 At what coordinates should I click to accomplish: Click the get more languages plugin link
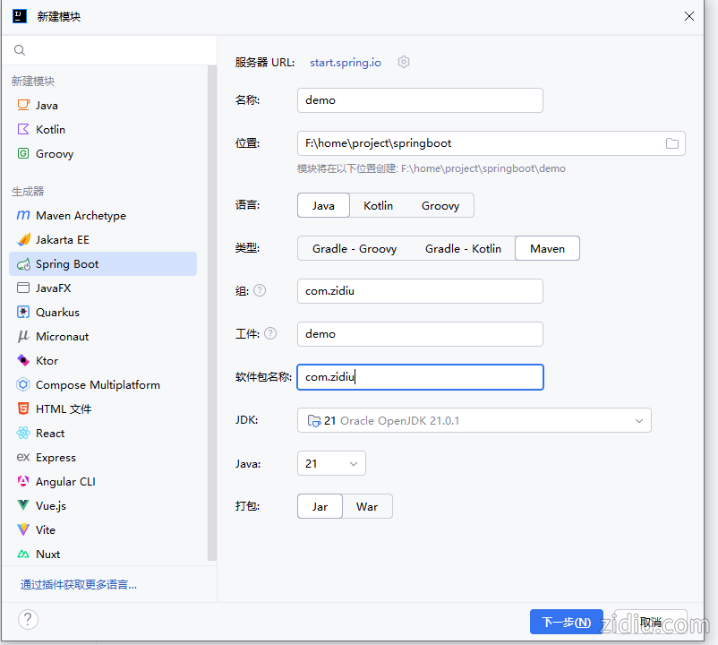[x=79, y=585]
